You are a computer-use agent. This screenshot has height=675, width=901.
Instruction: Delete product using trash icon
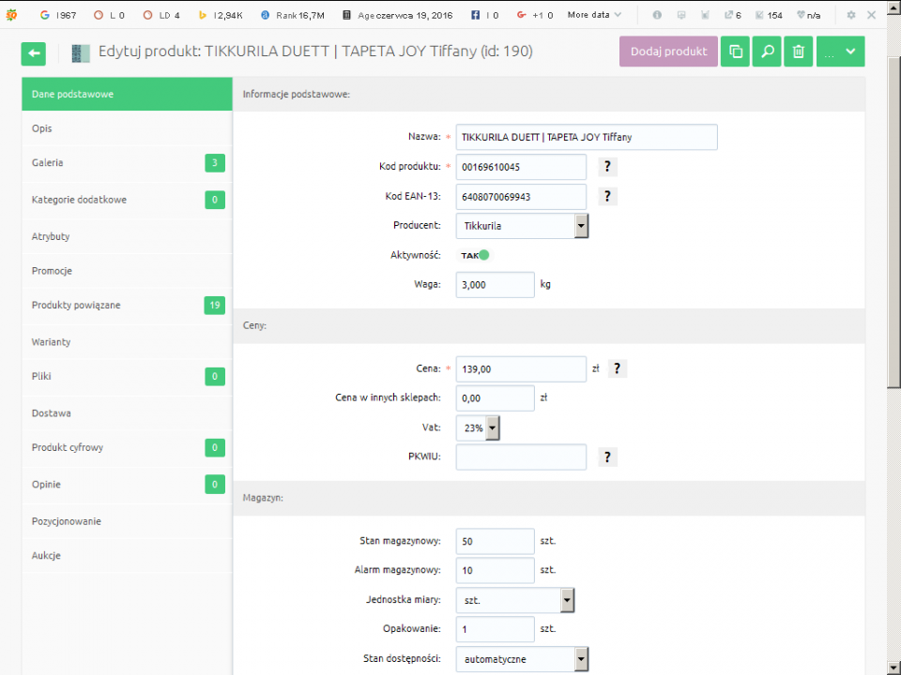click(798, 52)
